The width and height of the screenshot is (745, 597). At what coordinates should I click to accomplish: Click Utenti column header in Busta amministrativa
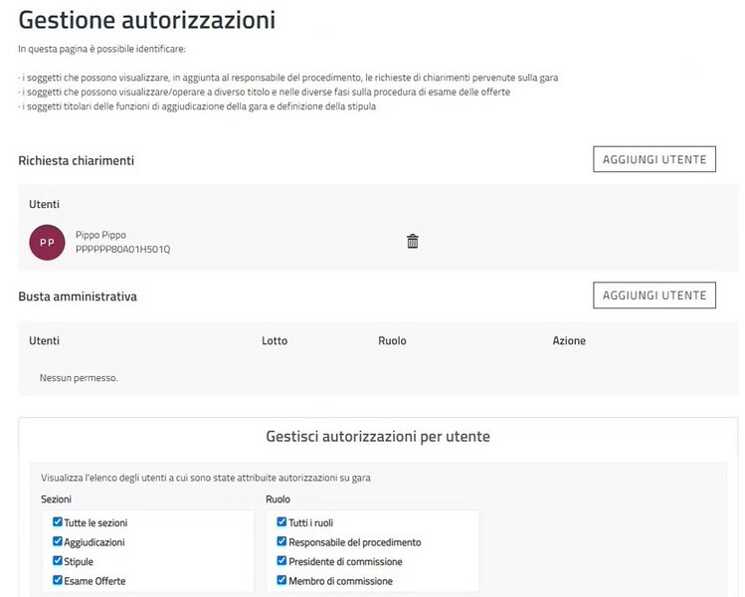pyautogui.click(x=44, y=340)
